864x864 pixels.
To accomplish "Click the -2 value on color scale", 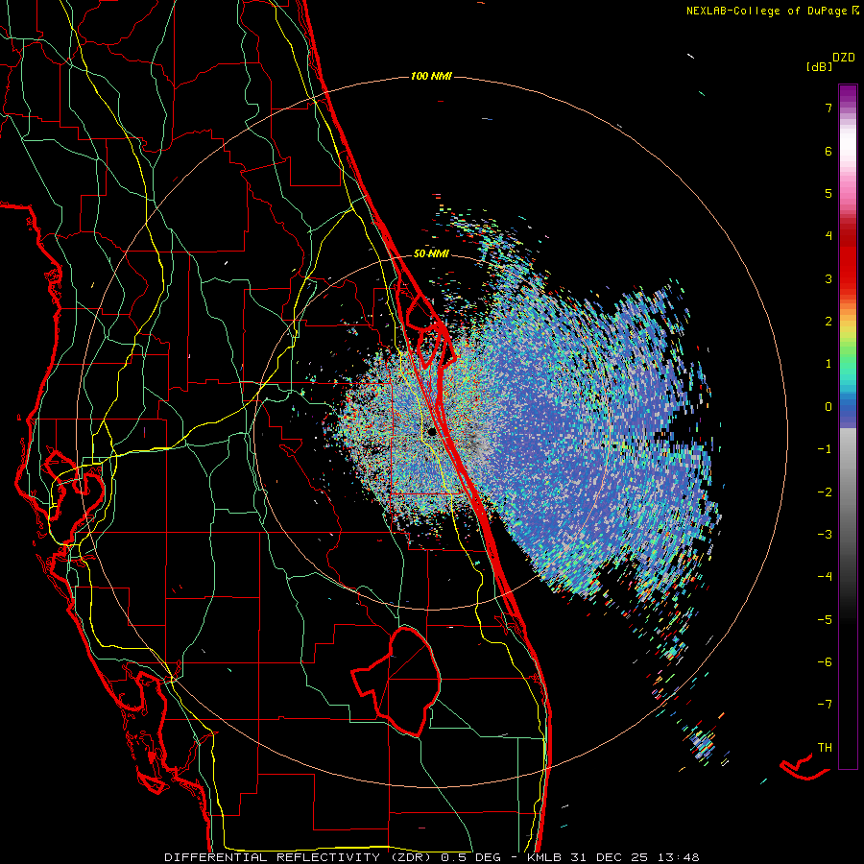I will 825,492.
